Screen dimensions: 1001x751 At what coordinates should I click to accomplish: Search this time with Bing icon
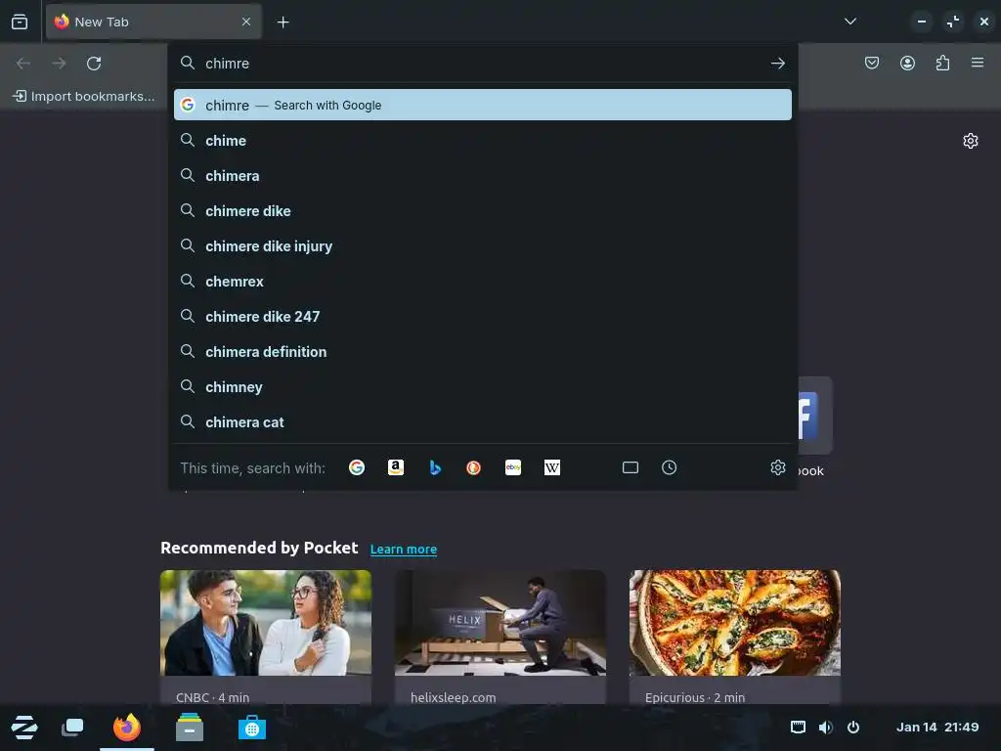click(x=435, y=467)
